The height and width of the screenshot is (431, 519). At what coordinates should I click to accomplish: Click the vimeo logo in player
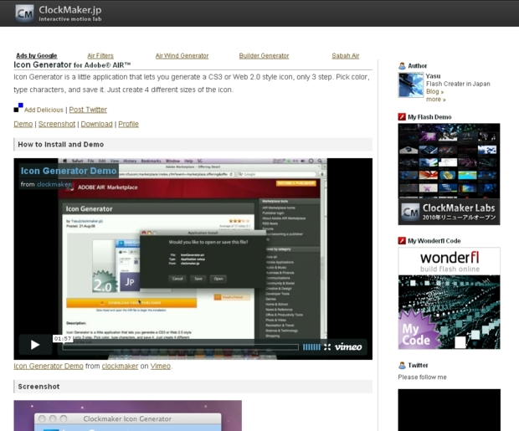coord(348,347)
